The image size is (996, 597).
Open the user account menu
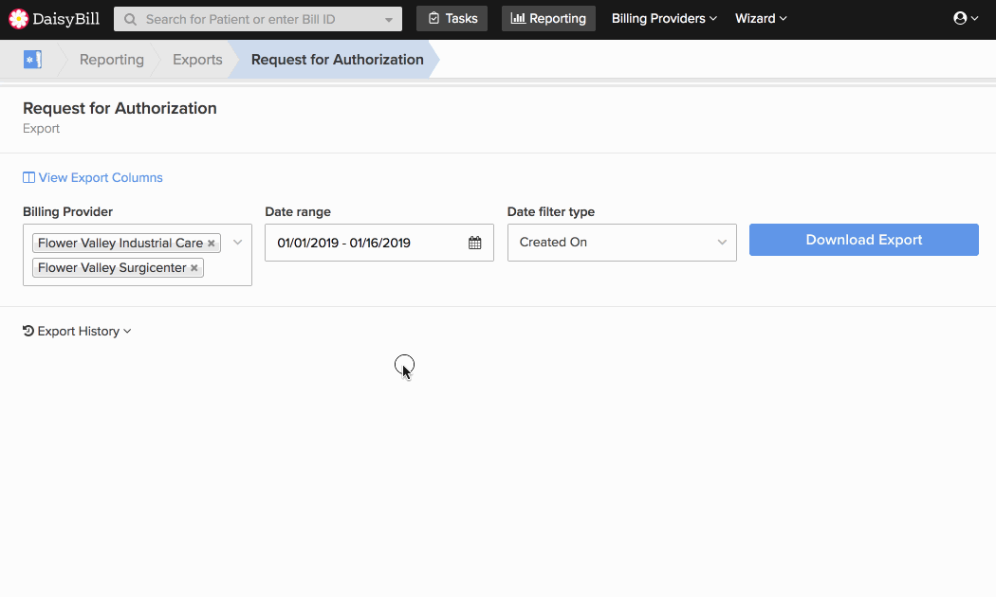pos(966,18)
